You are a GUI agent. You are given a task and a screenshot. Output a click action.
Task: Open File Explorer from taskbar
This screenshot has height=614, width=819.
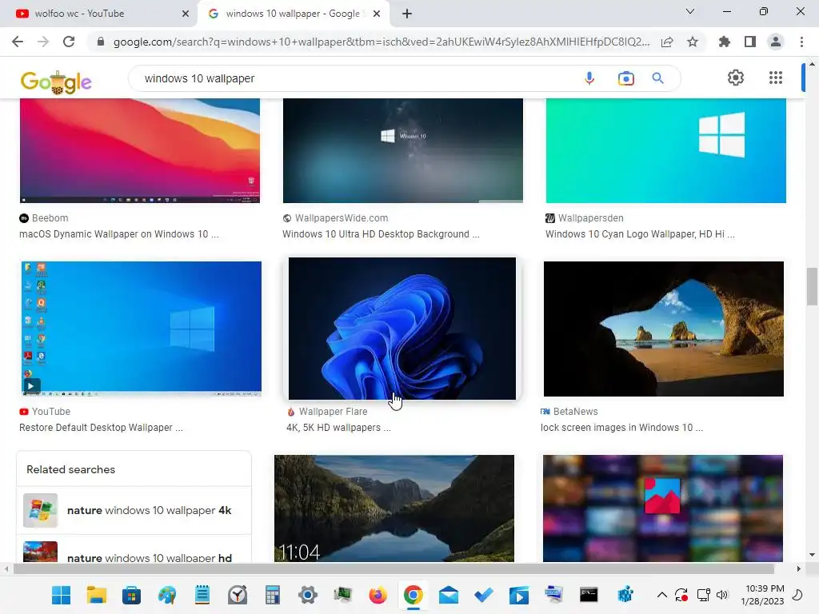coord(97,595)
